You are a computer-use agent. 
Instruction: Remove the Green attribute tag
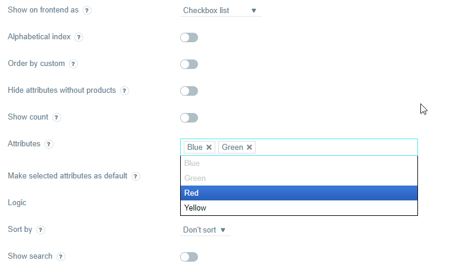click(x=249, y=147)
